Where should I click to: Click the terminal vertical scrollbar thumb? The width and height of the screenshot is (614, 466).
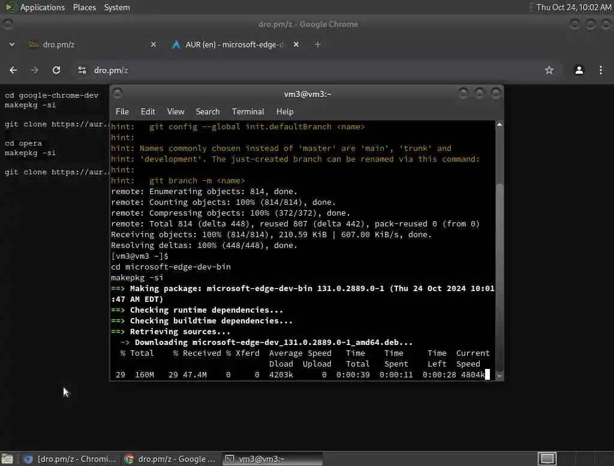tap(499, 277)
